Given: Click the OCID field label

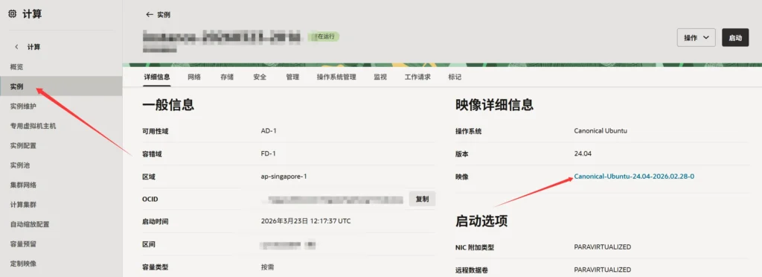Looking at the screenshot, I should pyautogui.click(x=150, y=200).
